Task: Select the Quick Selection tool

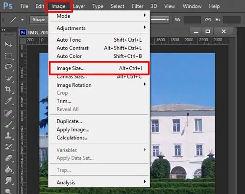Action: [x=8, y=78]
